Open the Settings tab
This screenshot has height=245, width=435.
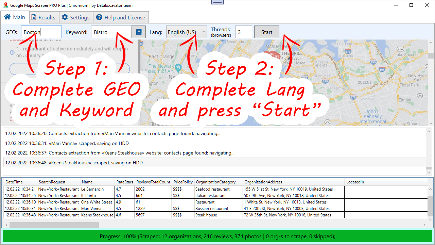[76, 17]
